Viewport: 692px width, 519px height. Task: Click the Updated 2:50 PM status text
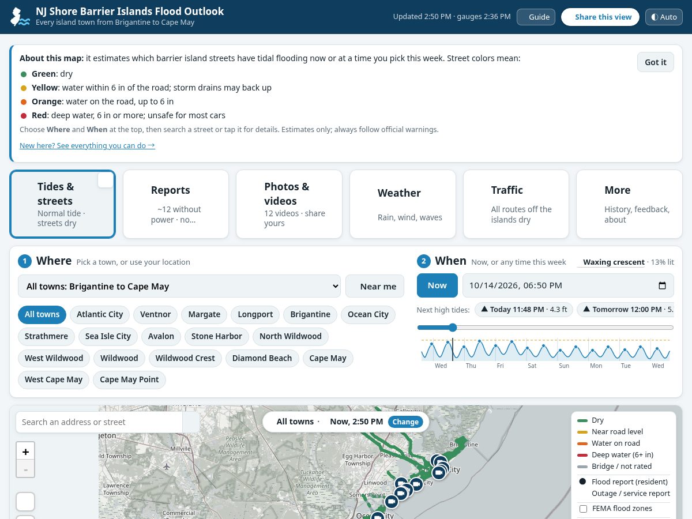tap(452, 17)
